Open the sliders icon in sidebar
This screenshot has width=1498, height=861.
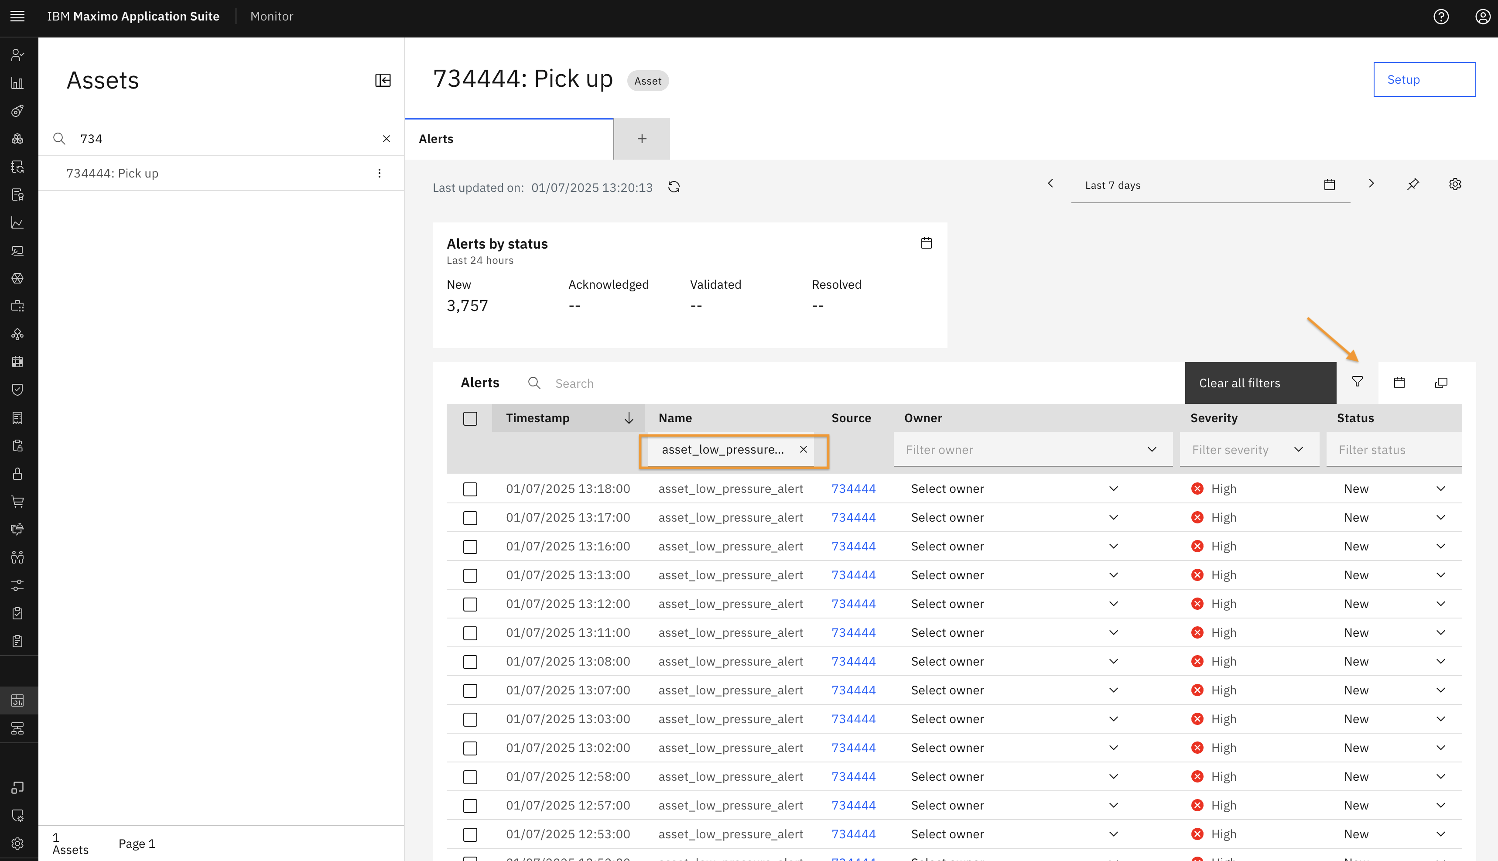pos(18,585)
